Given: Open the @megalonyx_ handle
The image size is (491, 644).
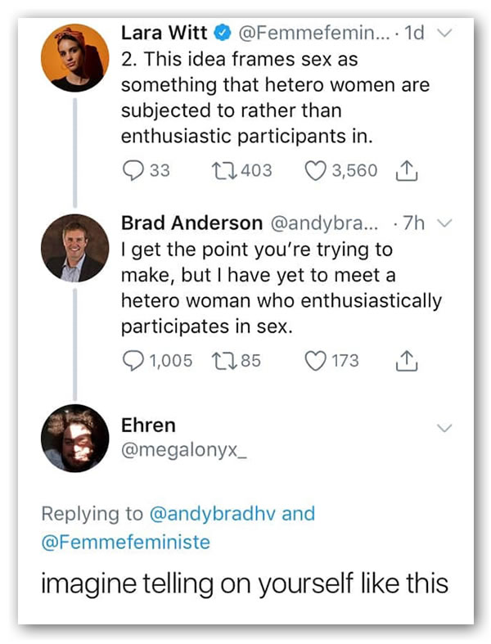Looking at the screenshot, I should point(172,451).
